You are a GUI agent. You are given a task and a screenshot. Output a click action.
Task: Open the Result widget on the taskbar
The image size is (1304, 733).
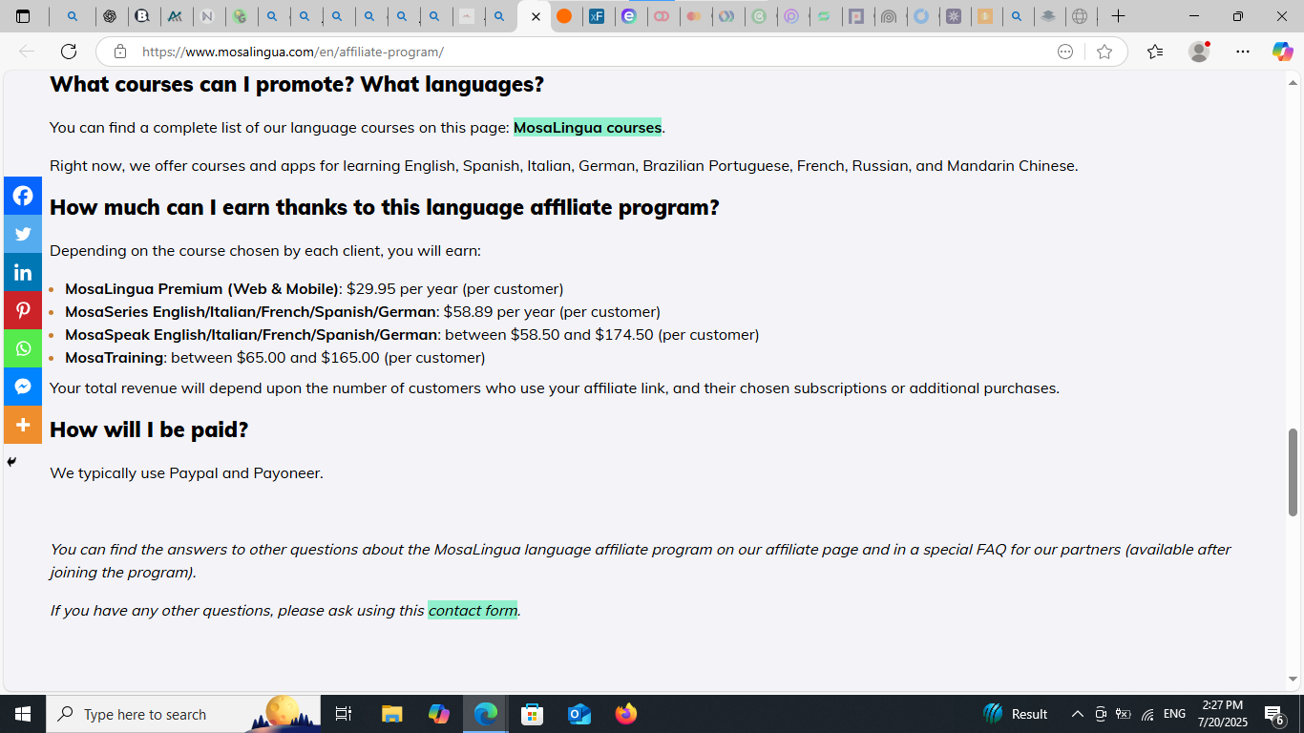pos(1016,714)
